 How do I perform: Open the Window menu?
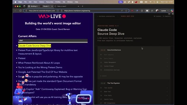click(x=70, y=2)
